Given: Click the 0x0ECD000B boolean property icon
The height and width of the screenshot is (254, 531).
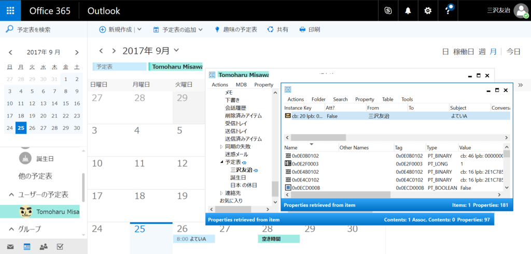Looking at the screenshot, I should click(x=288, y=188).
